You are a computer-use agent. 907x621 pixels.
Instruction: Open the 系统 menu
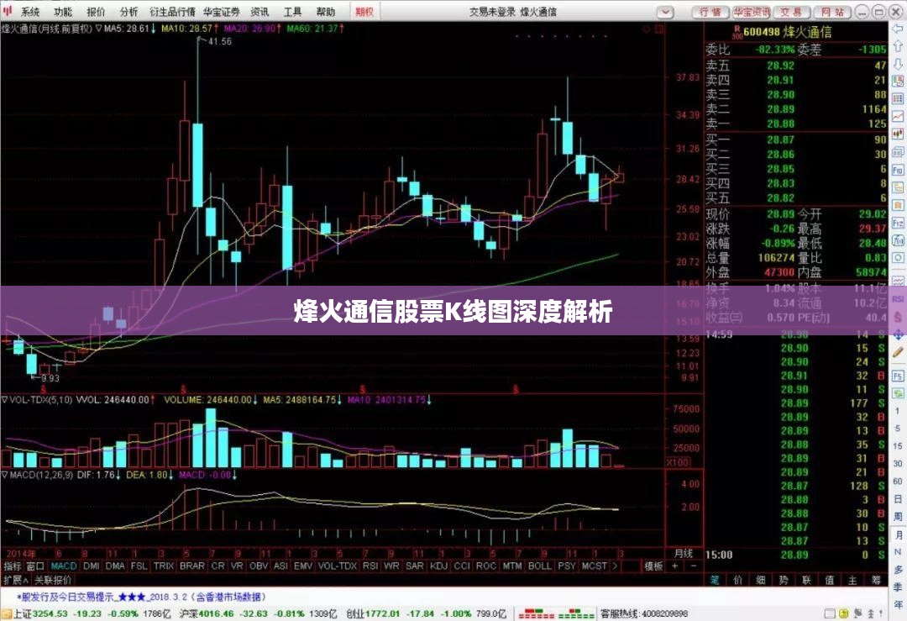tap(30, 12)
